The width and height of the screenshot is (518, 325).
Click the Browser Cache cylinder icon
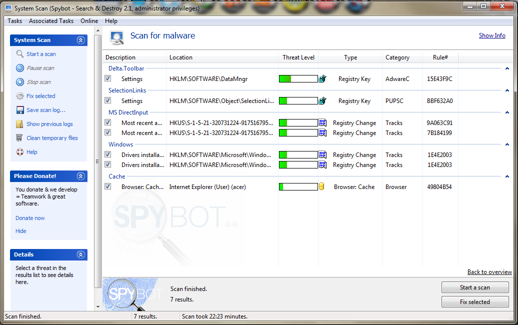coord(321,186)
